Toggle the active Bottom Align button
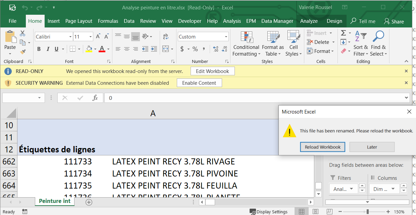Viewport: 416px width, 215px height. click(136, 37)
